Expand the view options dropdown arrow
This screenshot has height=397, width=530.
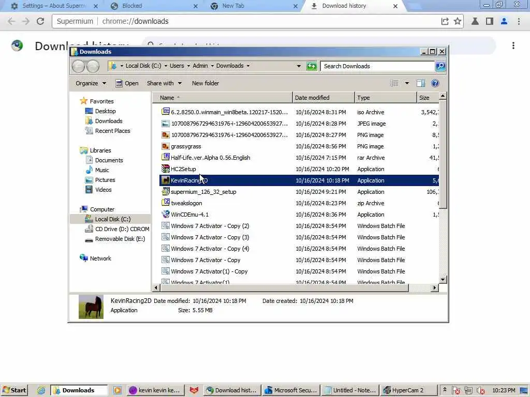(x=407, y=83)
